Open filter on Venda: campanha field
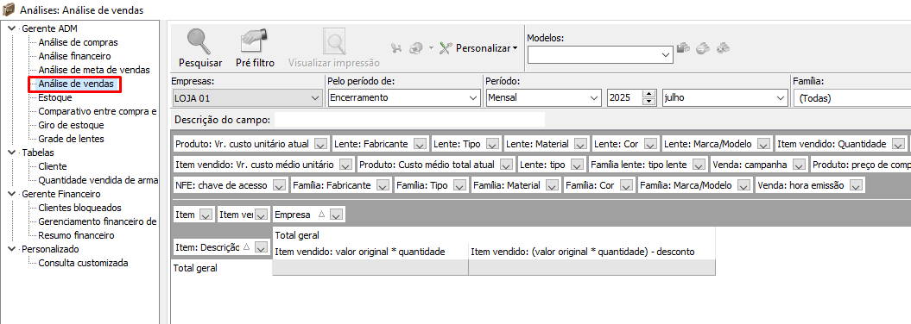 click(799, 165)
